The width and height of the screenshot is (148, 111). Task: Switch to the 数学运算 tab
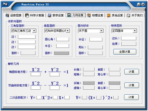56,15
